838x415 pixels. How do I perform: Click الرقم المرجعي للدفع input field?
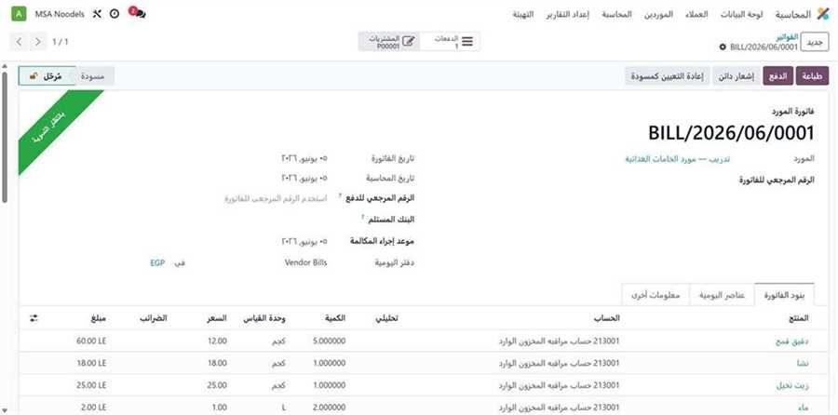(275, 198)
